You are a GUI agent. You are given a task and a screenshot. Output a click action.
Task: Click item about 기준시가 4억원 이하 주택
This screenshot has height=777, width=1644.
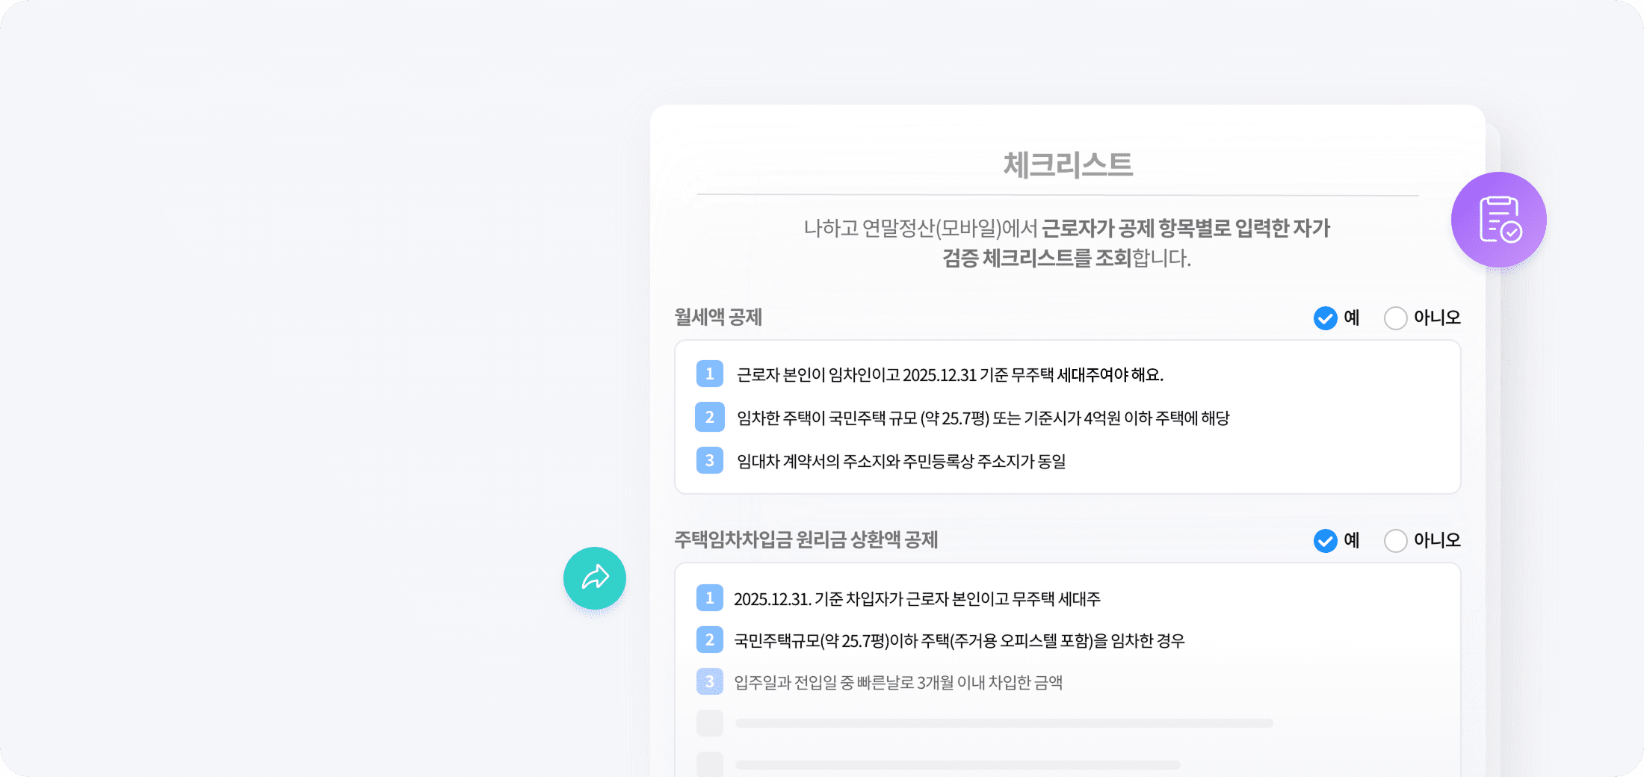pyautogui.click(x=983, y=418)
